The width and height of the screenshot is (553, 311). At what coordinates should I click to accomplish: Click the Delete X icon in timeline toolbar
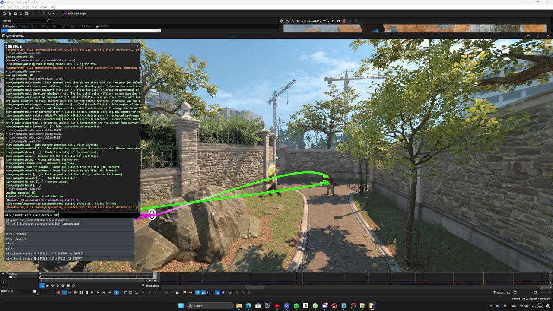point(144,292)
